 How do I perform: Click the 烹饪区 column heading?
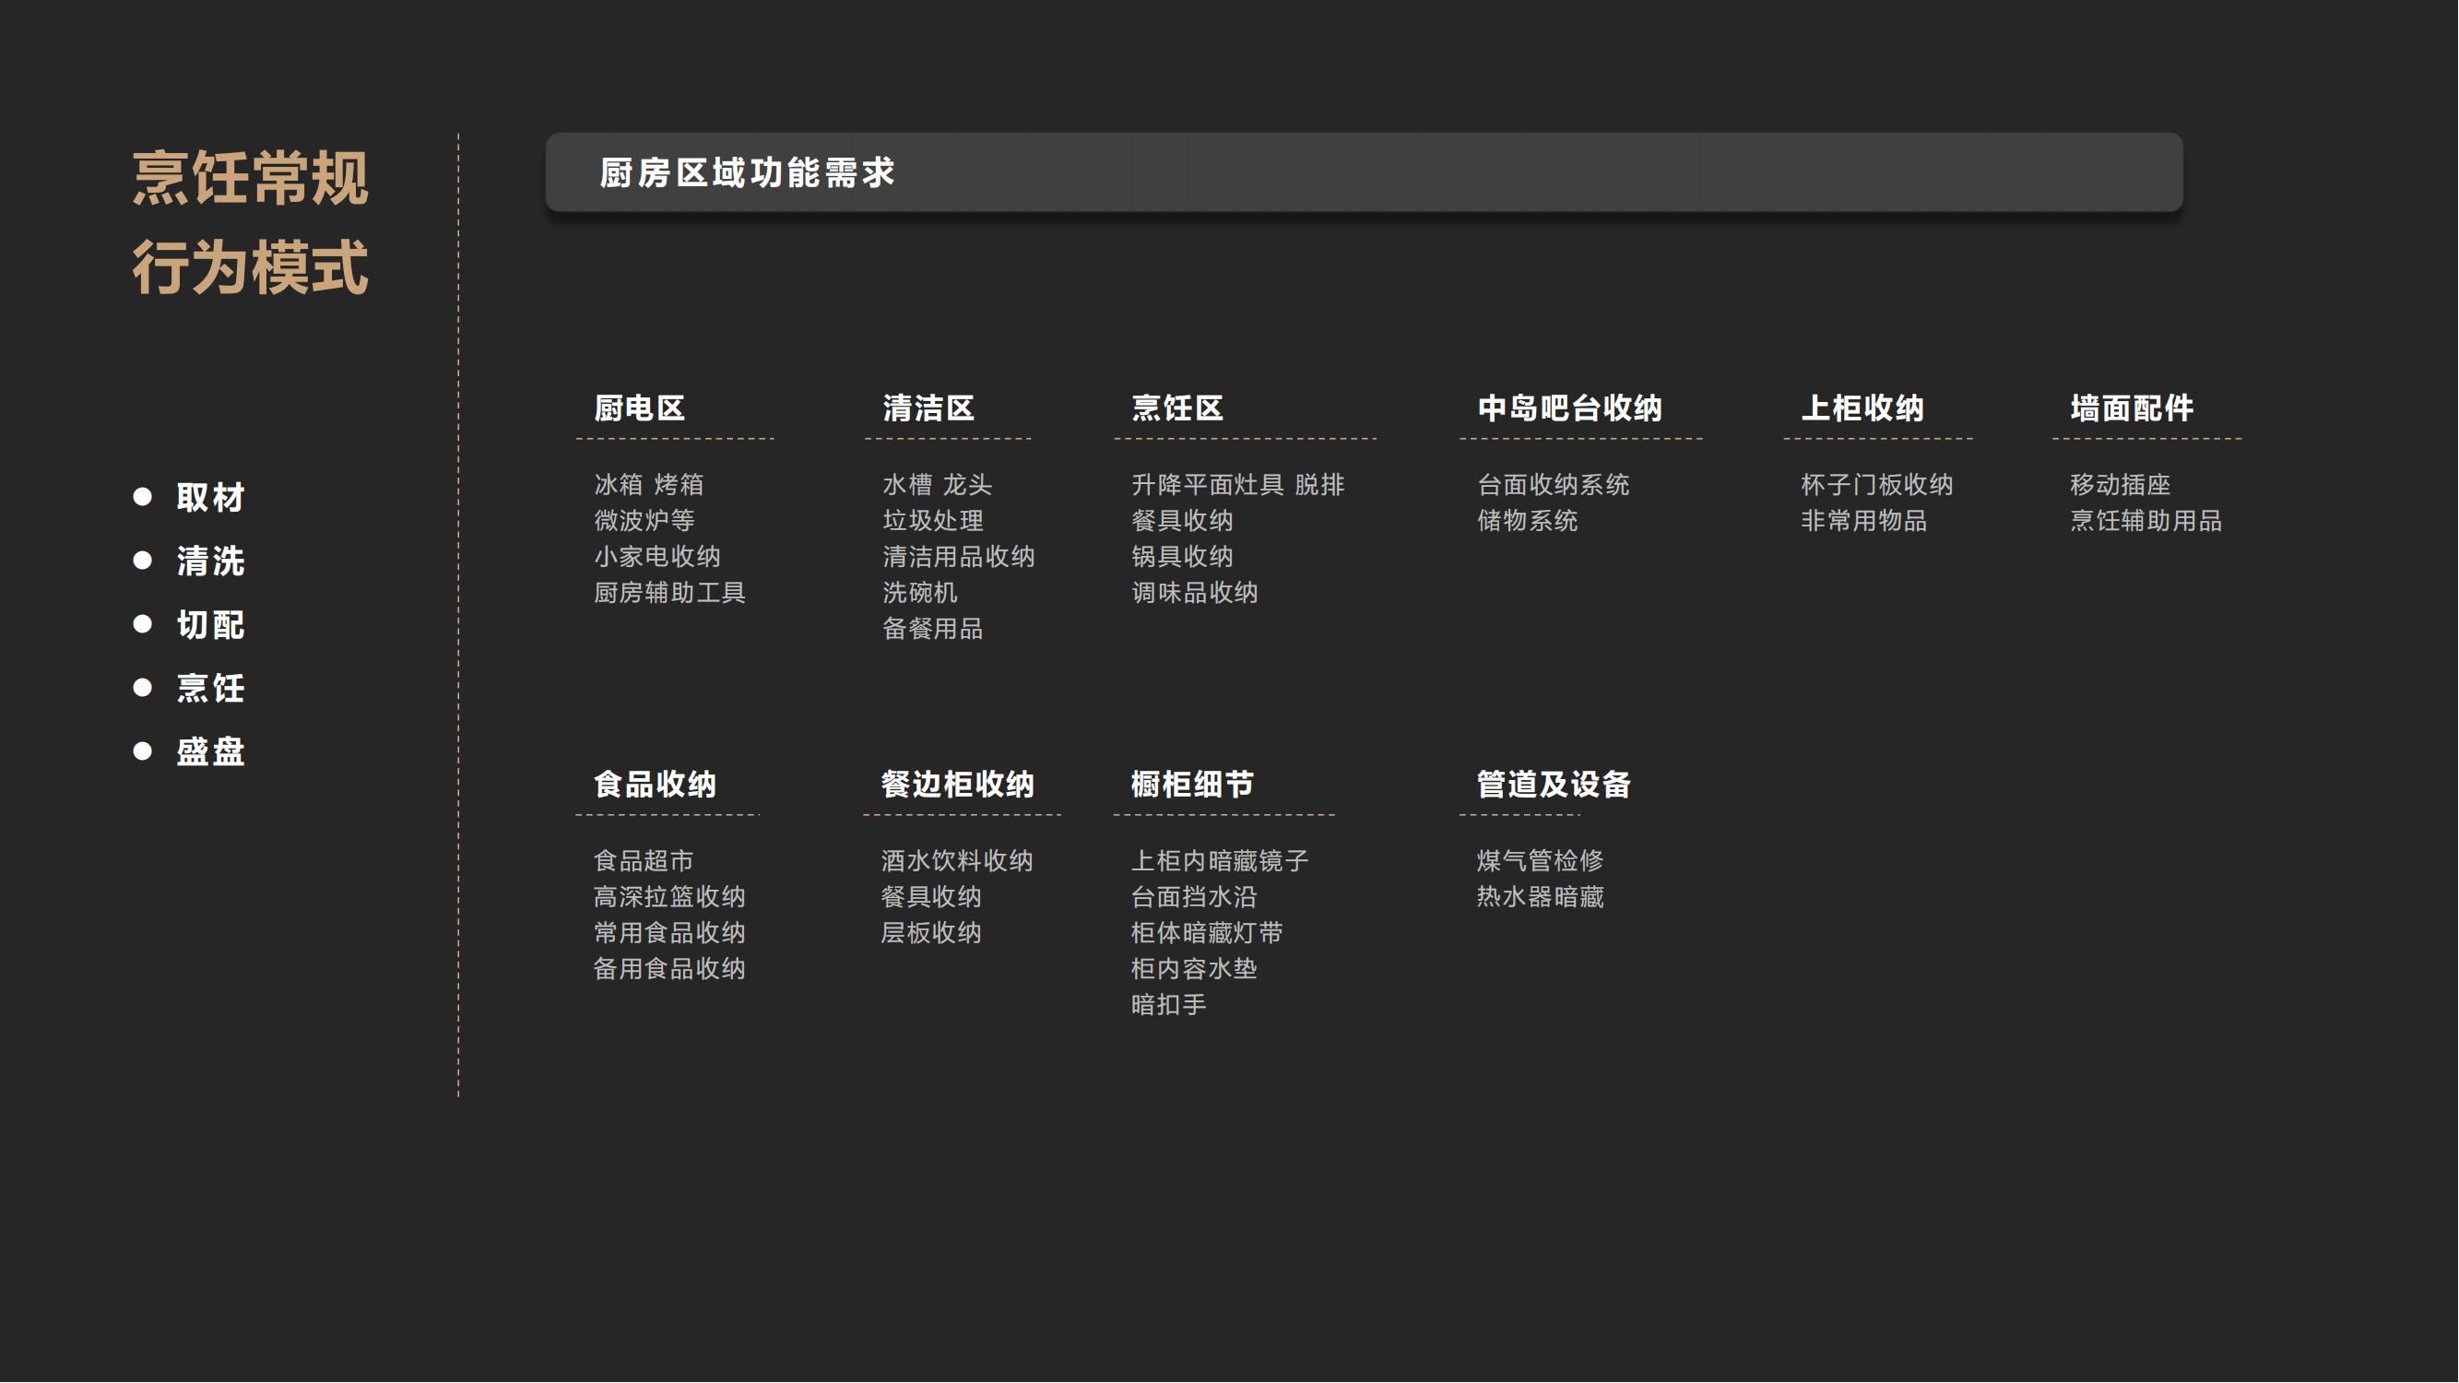(x=1177, y=408)
